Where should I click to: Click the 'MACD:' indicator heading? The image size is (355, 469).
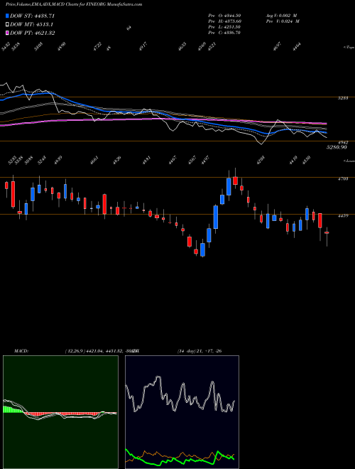coord(21,351)
